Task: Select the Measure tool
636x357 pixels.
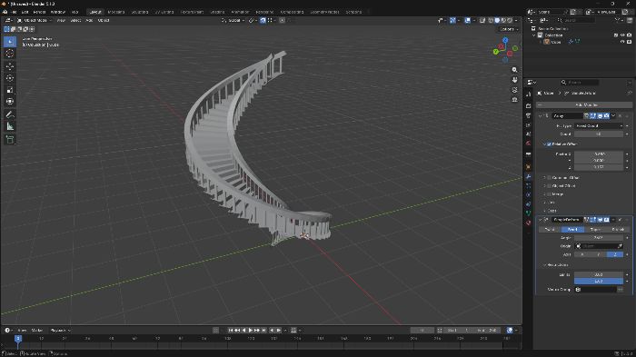Action: [x=10, y=126]
